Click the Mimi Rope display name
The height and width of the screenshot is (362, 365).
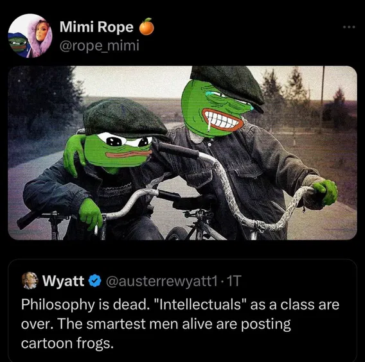coord(96,27)
